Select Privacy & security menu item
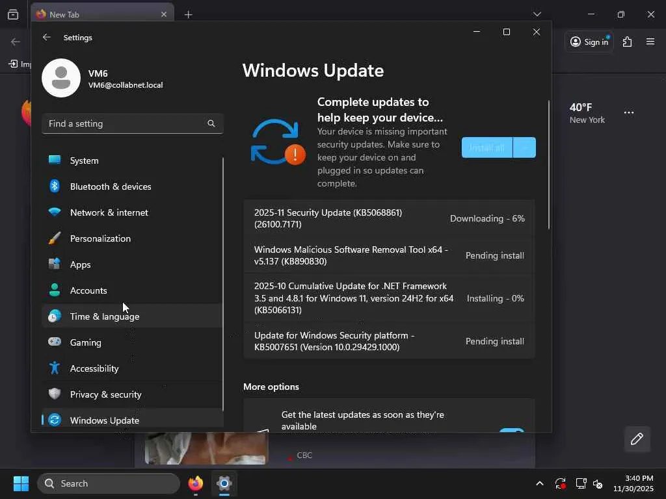Image resolution: width=666 pixels, height=499 pixels. click(x=132, y=394)
